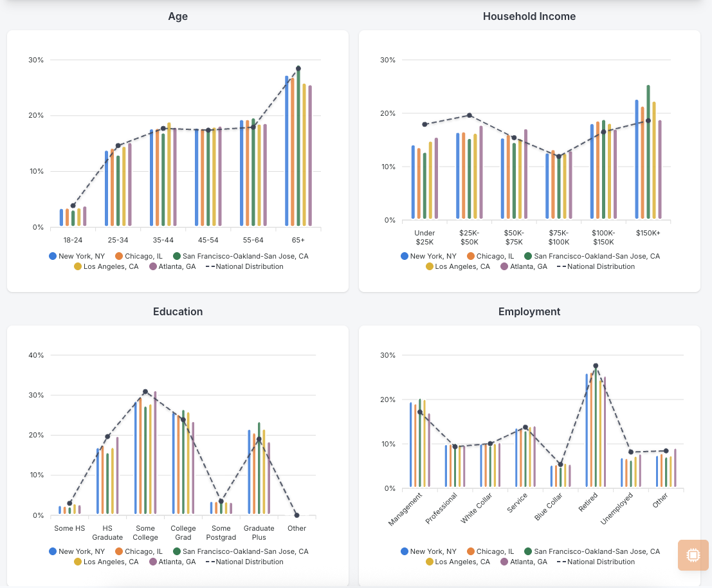Click New York blue swatch in Household Income legend
This screenshot has height=588, width=712.
[404, 256]
